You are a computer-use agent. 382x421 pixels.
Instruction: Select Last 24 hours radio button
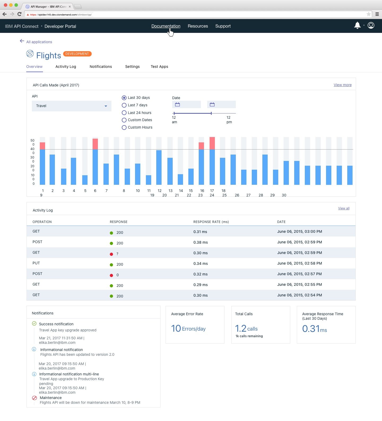coord(124,113)
